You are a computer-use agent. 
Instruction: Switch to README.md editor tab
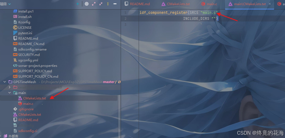137,4
